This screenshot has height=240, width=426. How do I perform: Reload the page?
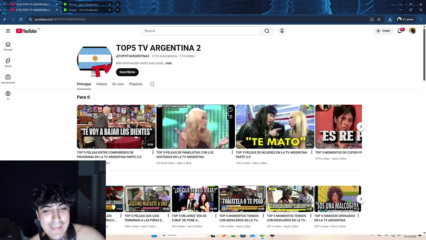(x=21, y=19)
